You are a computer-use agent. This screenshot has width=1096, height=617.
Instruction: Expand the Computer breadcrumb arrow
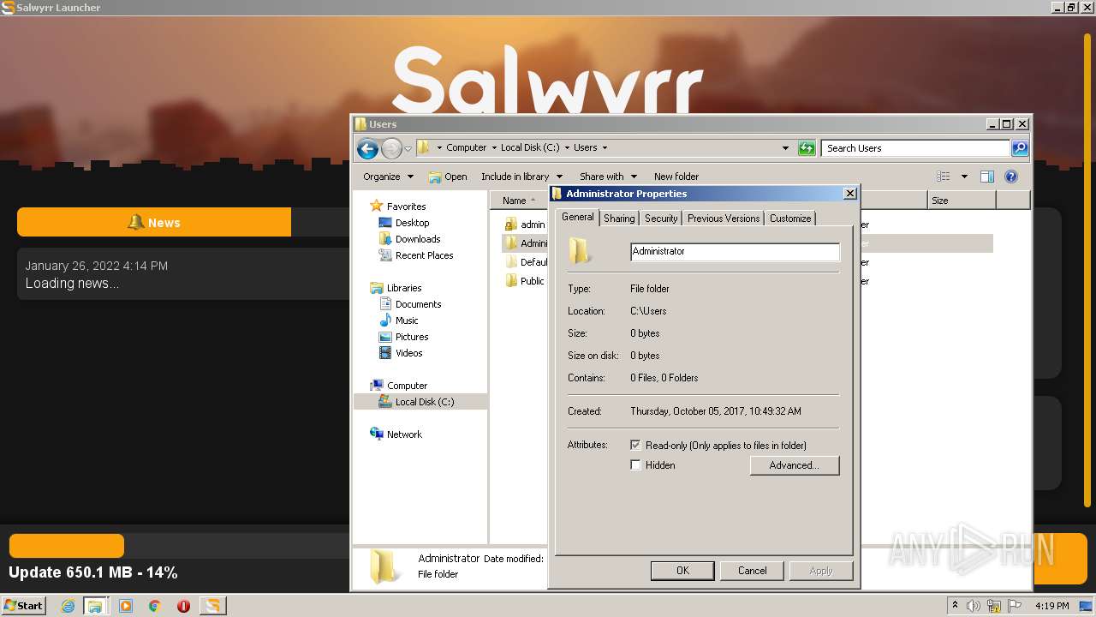point(494,147)
